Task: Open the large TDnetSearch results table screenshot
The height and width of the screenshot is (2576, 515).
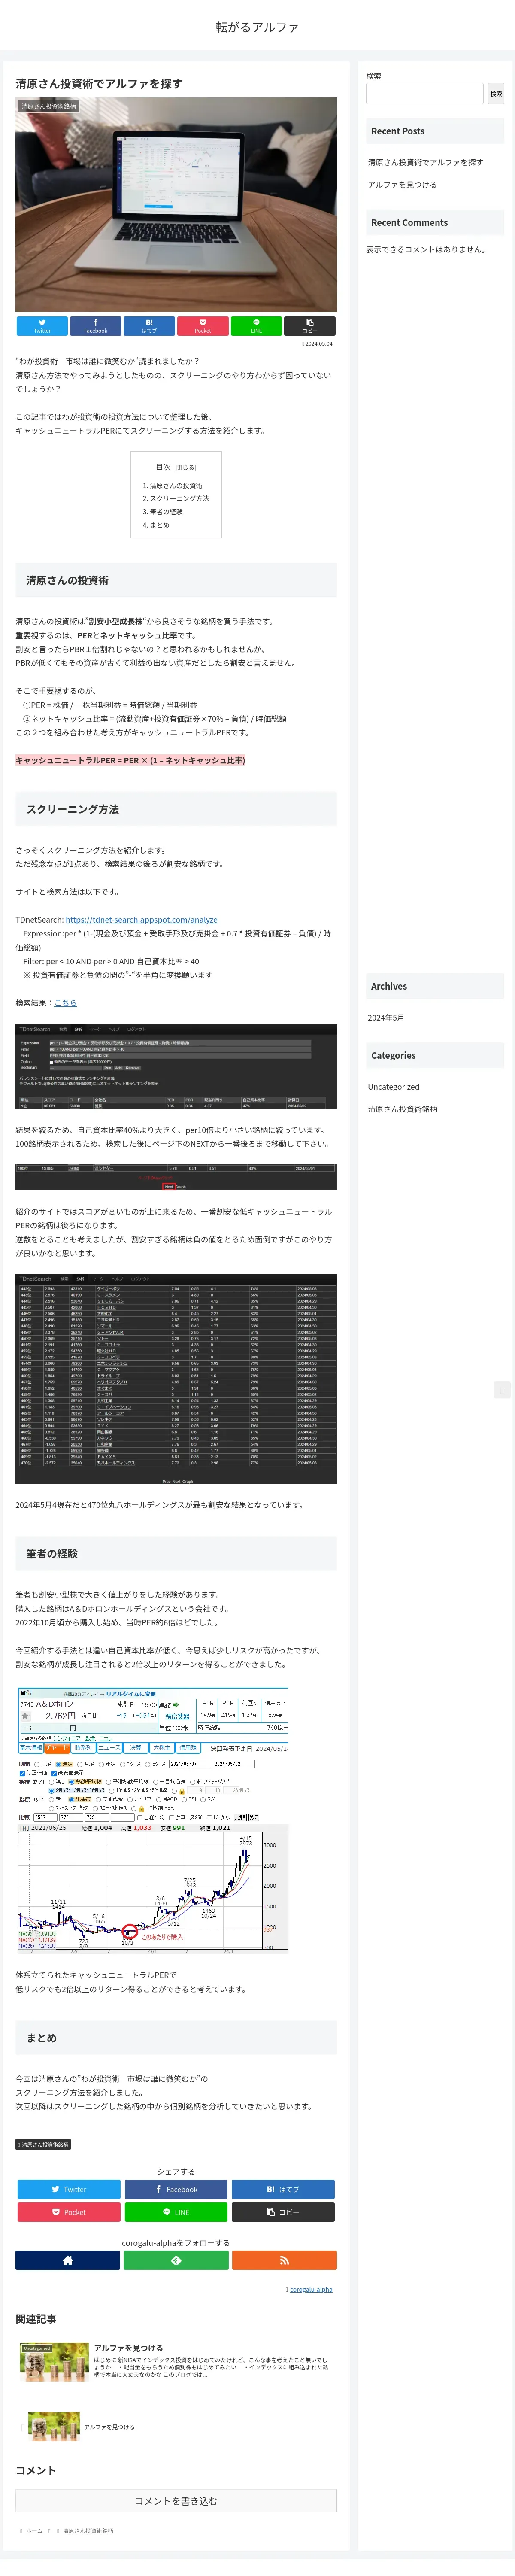Action: point(176,1378)
